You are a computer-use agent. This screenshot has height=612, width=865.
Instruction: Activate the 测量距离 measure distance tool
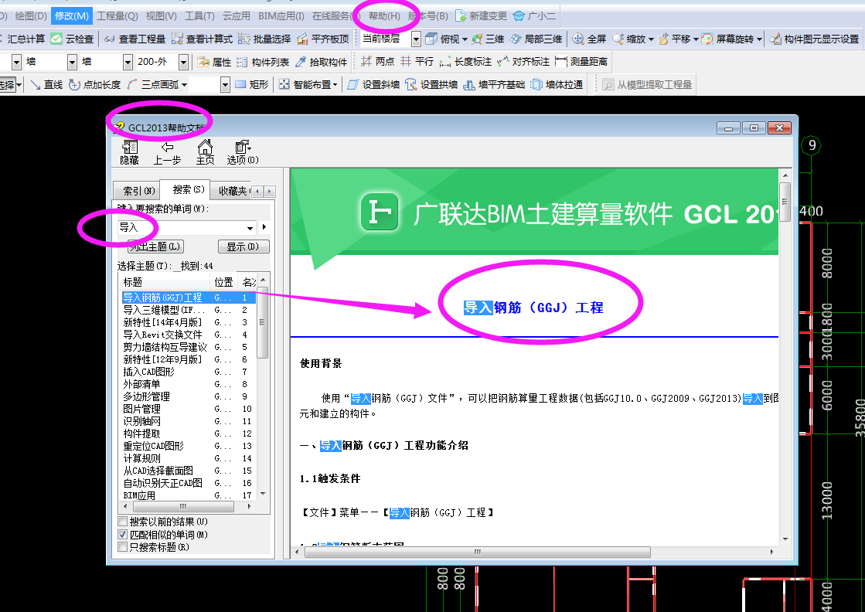tap(581, 62)
